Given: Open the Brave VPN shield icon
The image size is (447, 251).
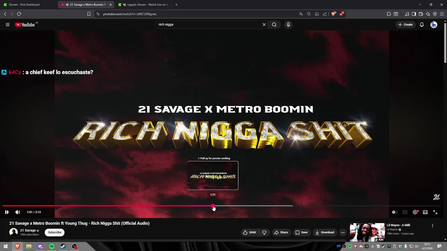Looking at the screenshot, I should pyautogui.click(x=435, y=14).
